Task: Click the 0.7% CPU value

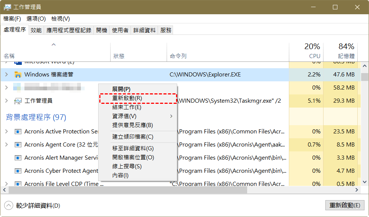Action: pos(314,145)
